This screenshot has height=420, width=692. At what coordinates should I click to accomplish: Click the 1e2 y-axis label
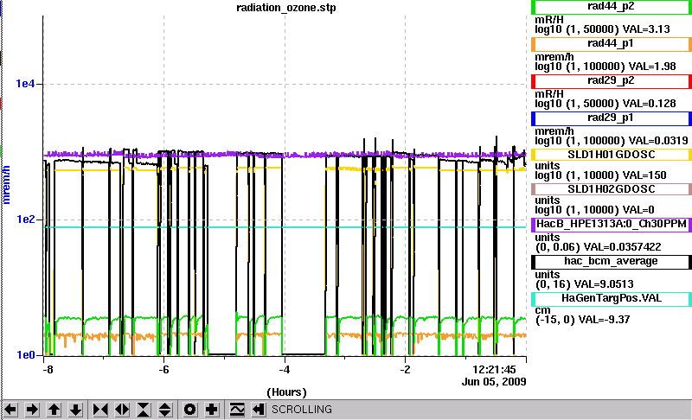25,219
